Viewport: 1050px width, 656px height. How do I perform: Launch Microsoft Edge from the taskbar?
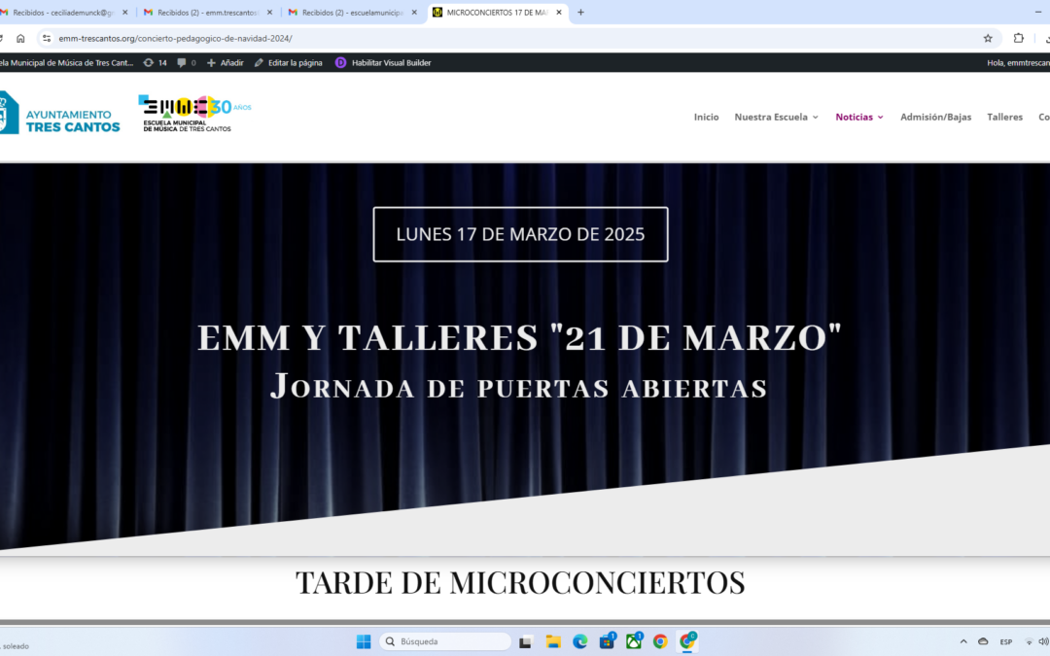(580, 641)
